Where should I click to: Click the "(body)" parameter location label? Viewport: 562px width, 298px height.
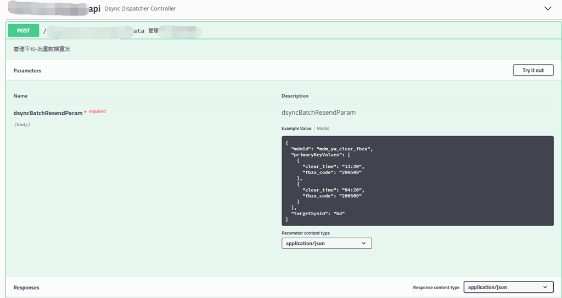click(x=22, y=125)
